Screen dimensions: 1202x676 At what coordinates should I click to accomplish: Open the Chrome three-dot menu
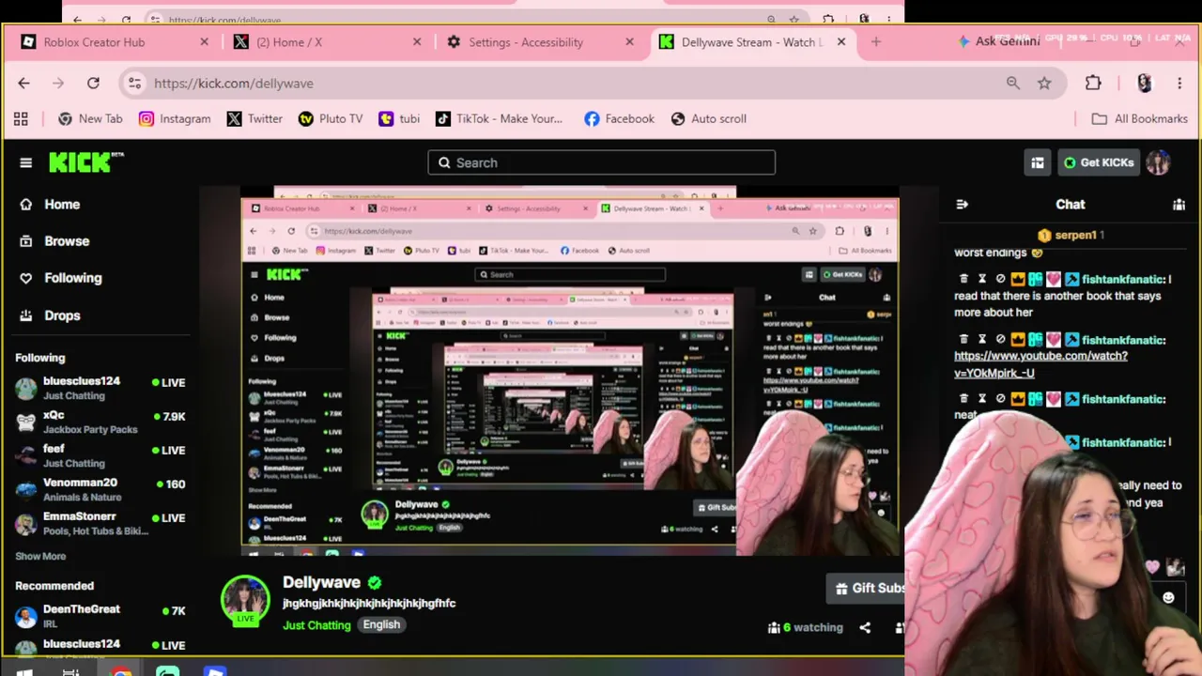[x=1179, y=83]
